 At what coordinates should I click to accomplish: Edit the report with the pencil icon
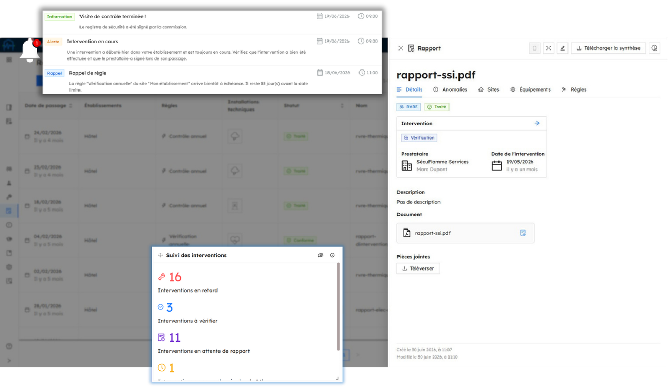click(x=562, y=48)
